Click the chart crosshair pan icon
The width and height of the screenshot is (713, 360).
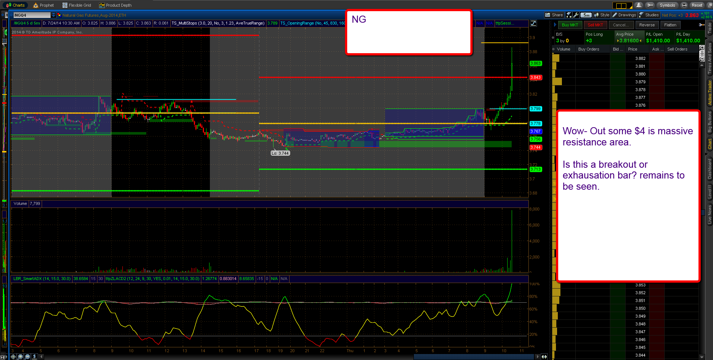pos(13,357)
